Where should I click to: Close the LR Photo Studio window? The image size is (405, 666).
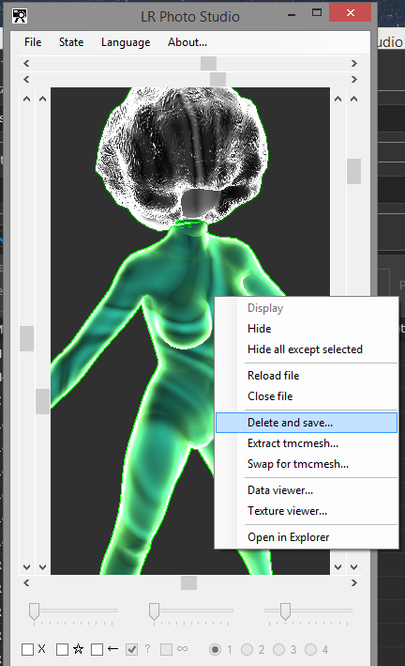351,13
